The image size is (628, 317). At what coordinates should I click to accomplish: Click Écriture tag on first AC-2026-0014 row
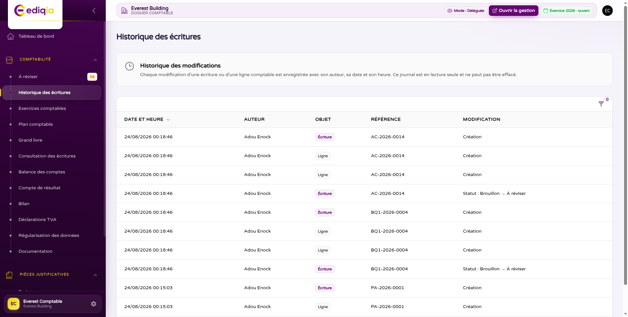click(325, 137)
